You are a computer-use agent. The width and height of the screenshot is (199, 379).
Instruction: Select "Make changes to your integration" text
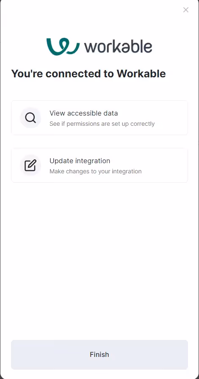point(96,172)
